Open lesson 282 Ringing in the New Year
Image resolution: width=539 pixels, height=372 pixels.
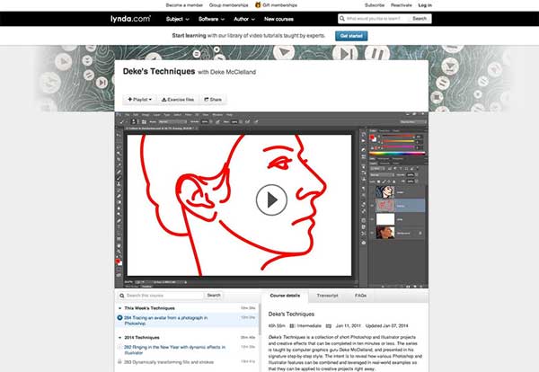click(x=174, y=350)
